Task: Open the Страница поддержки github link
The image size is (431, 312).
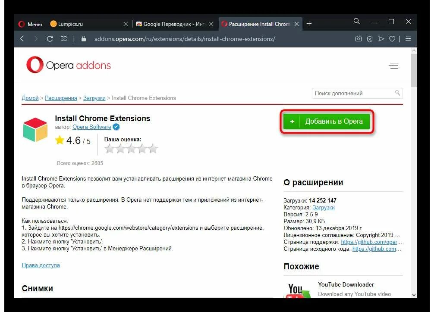Action: 371,242
